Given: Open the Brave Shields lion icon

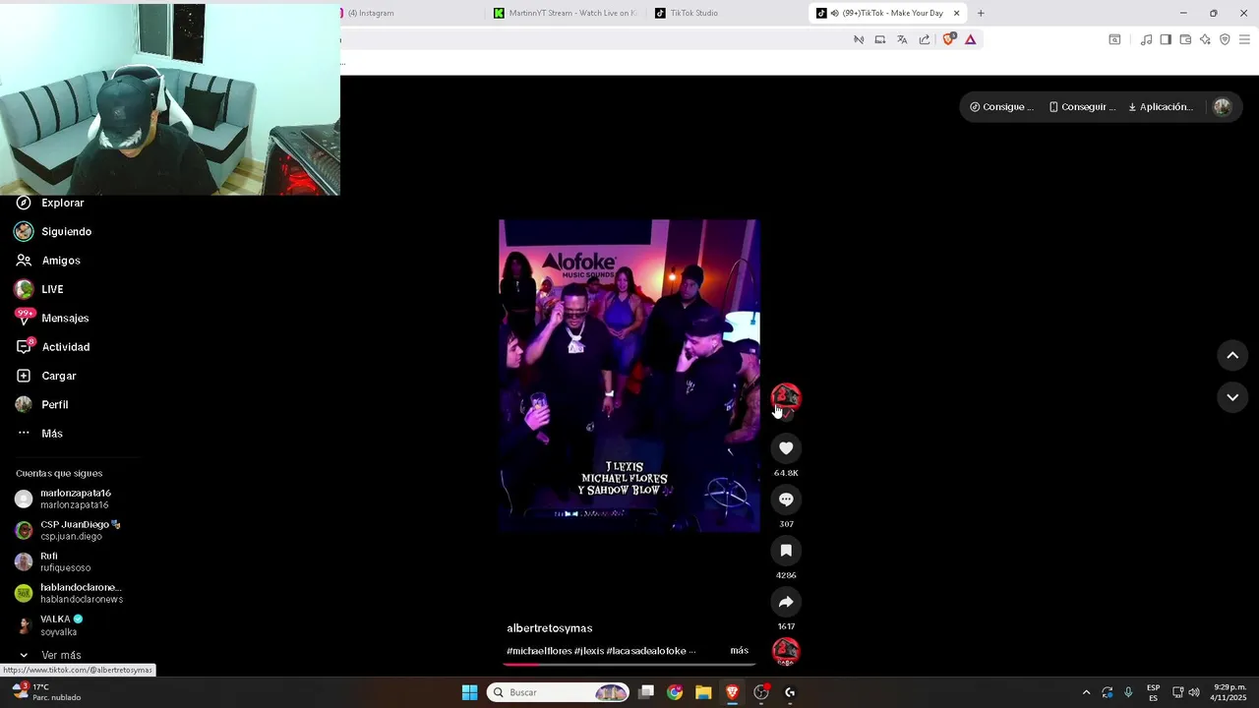Looking at the screenshot, I should pos(948,39).
